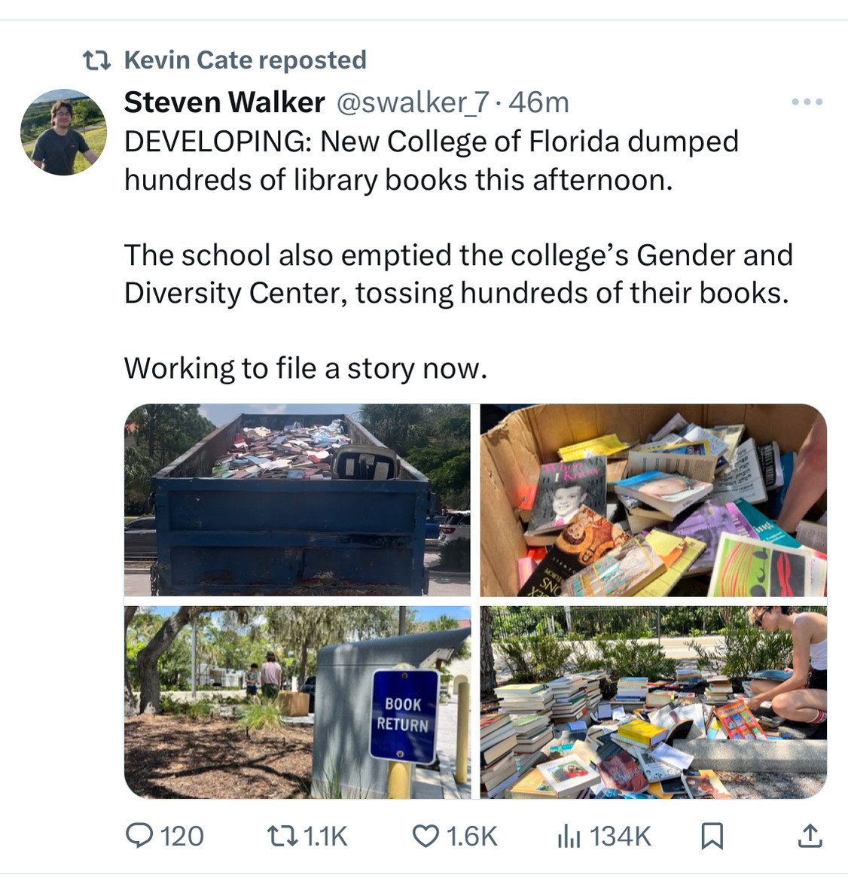848x890 pixels.
Task: Open the 46m timestamp link
Action: point(538,102)
